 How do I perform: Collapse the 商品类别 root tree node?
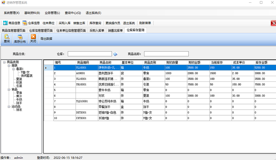[x=4, y=62]
